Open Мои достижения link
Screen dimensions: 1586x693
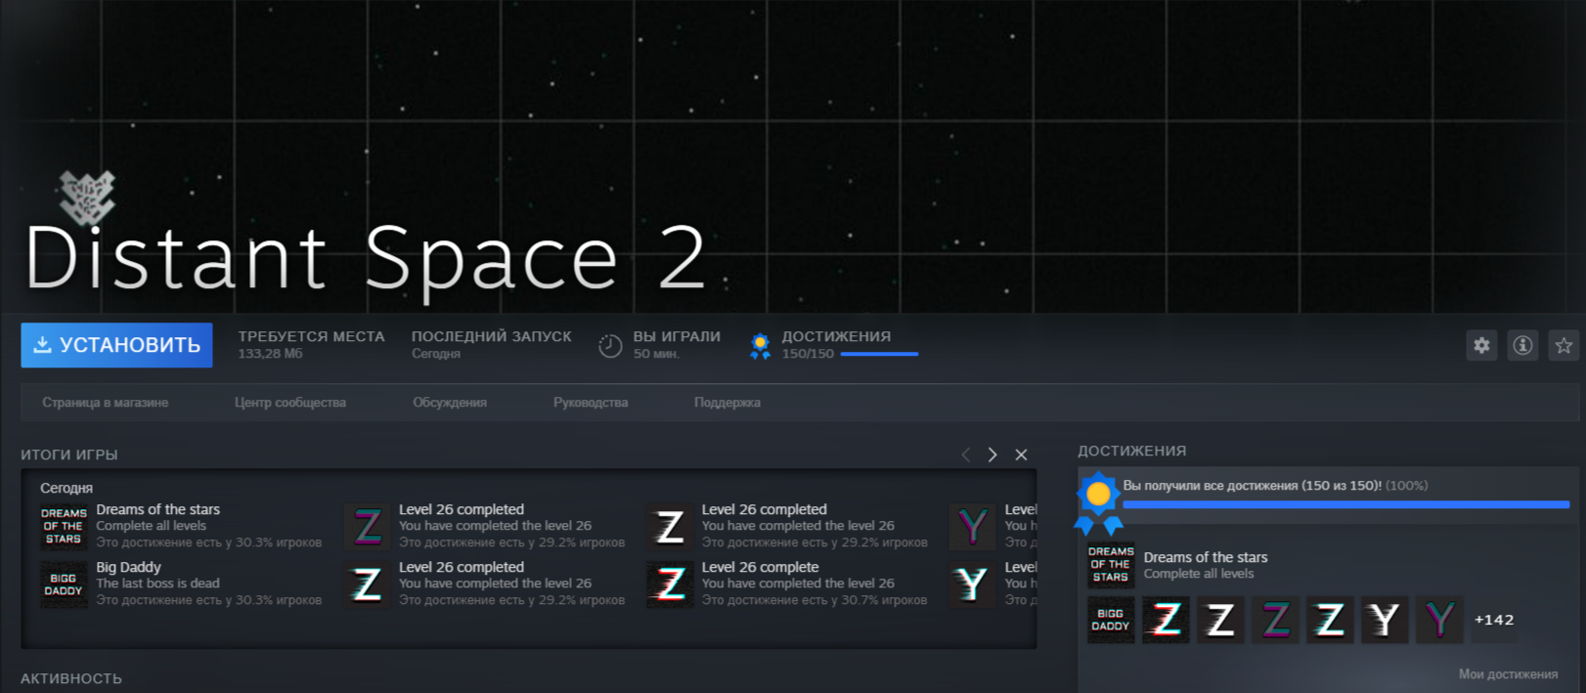point(1508,674)
